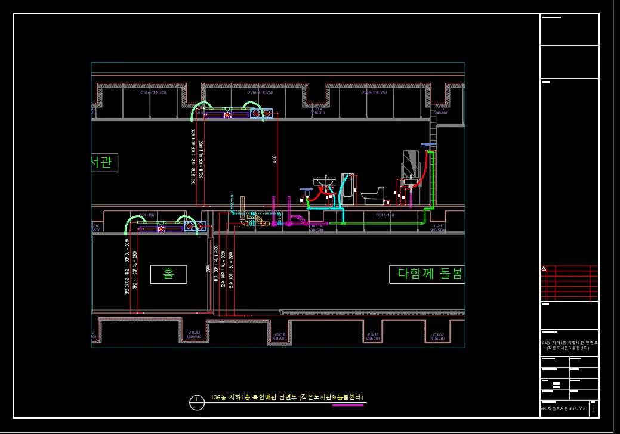Select the wall-mounted urinal symbol
The height and width of the screenshot is (434, 620).
(x=347, y=185)
